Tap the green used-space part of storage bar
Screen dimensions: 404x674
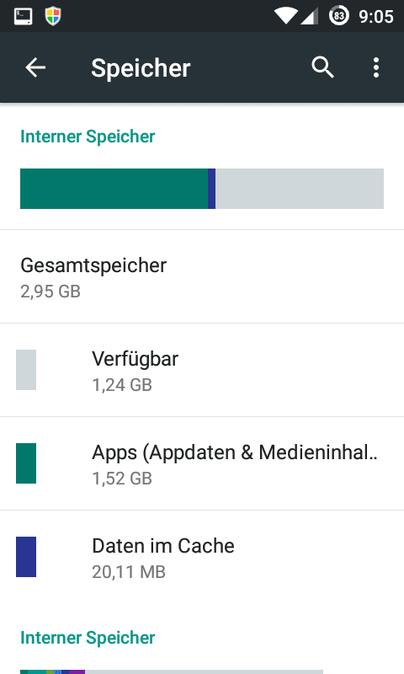coord(114,189)
